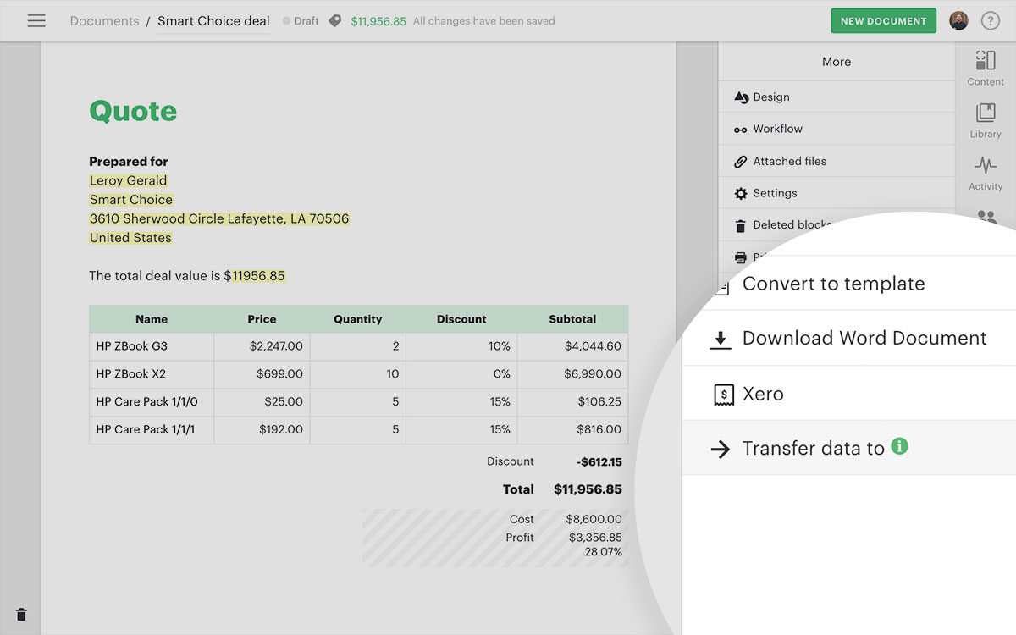Click the printer icon in More menu
Screen dimensions: 1016x635
(x=741, y=257)
